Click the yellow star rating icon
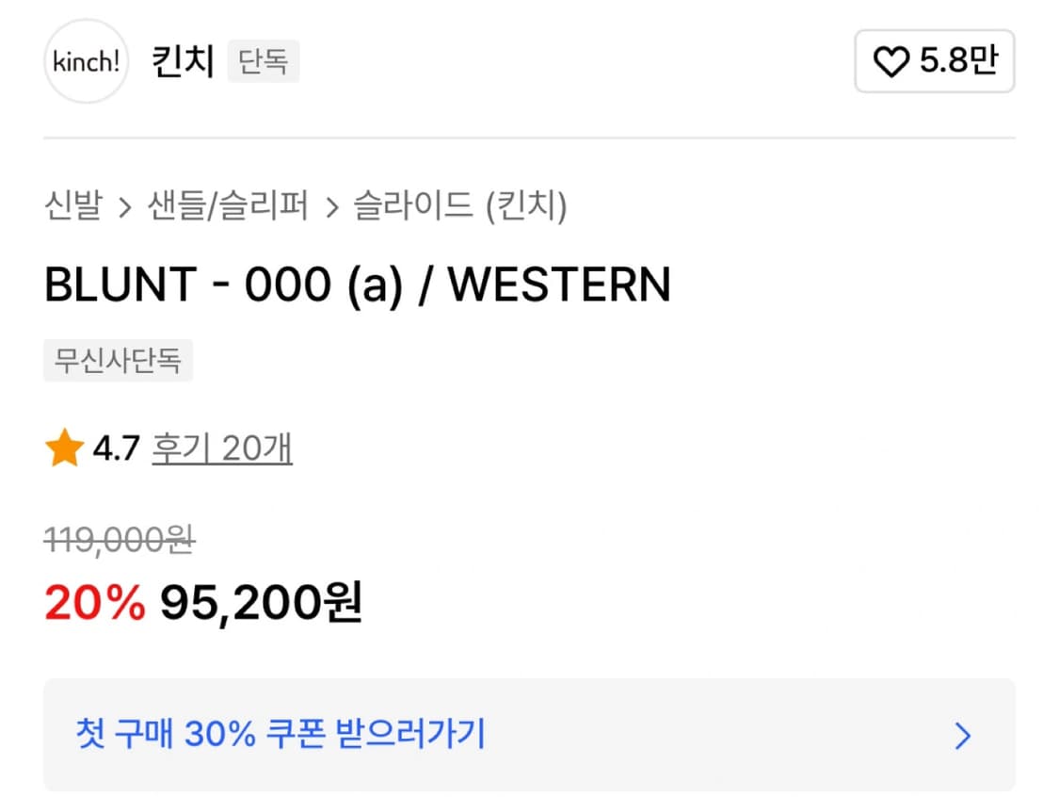Image resolution: width=1059 pixels, height=797 pixels. click(x=64, y=447)
